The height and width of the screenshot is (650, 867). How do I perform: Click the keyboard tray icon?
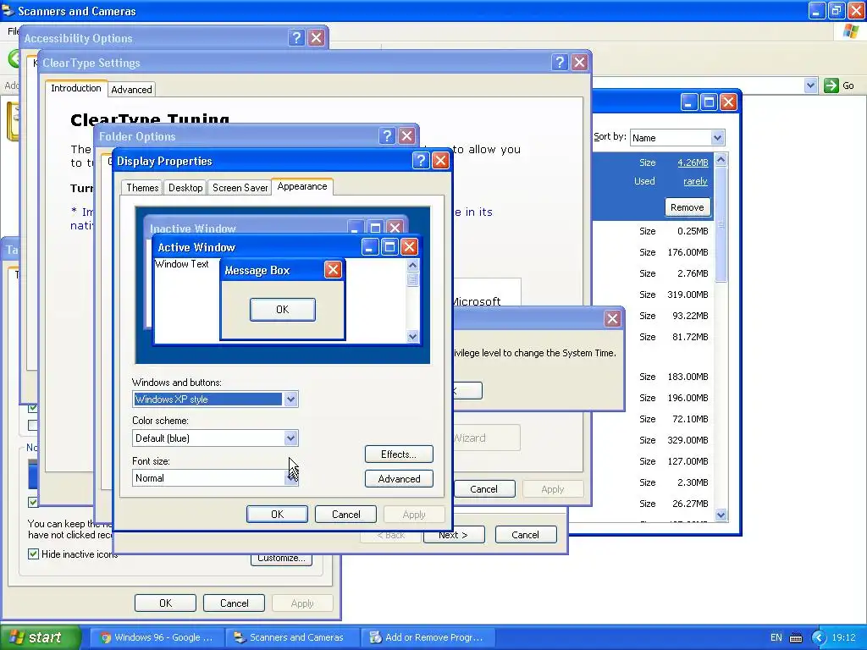coord(796,638)
